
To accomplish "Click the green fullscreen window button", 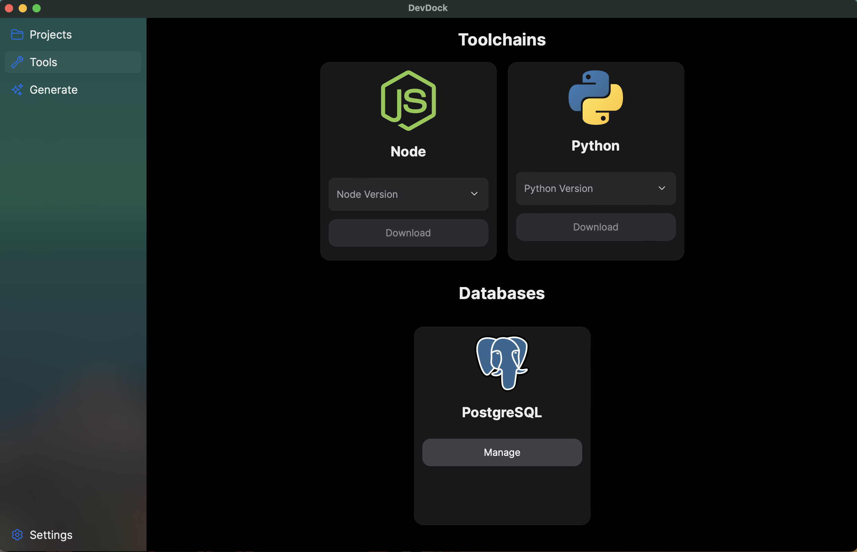I will [x=37, y=8].
